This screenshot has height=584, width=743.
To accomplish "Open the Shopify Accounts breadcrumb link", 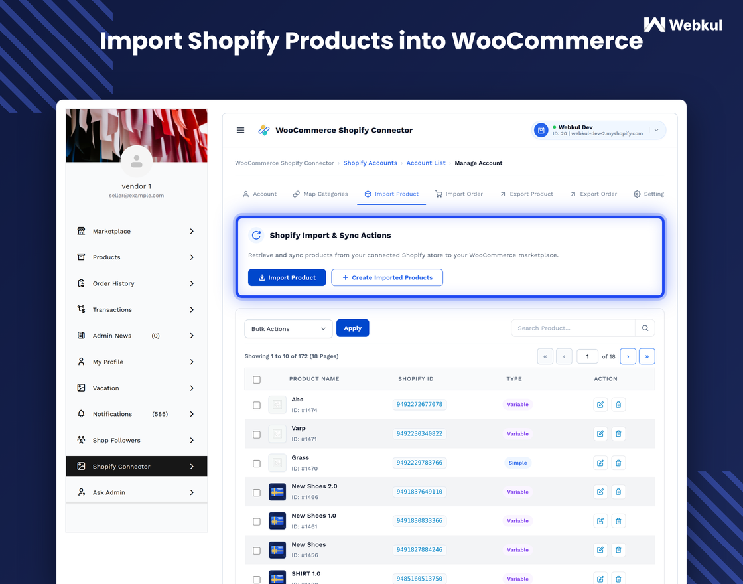I will (370, 163).
